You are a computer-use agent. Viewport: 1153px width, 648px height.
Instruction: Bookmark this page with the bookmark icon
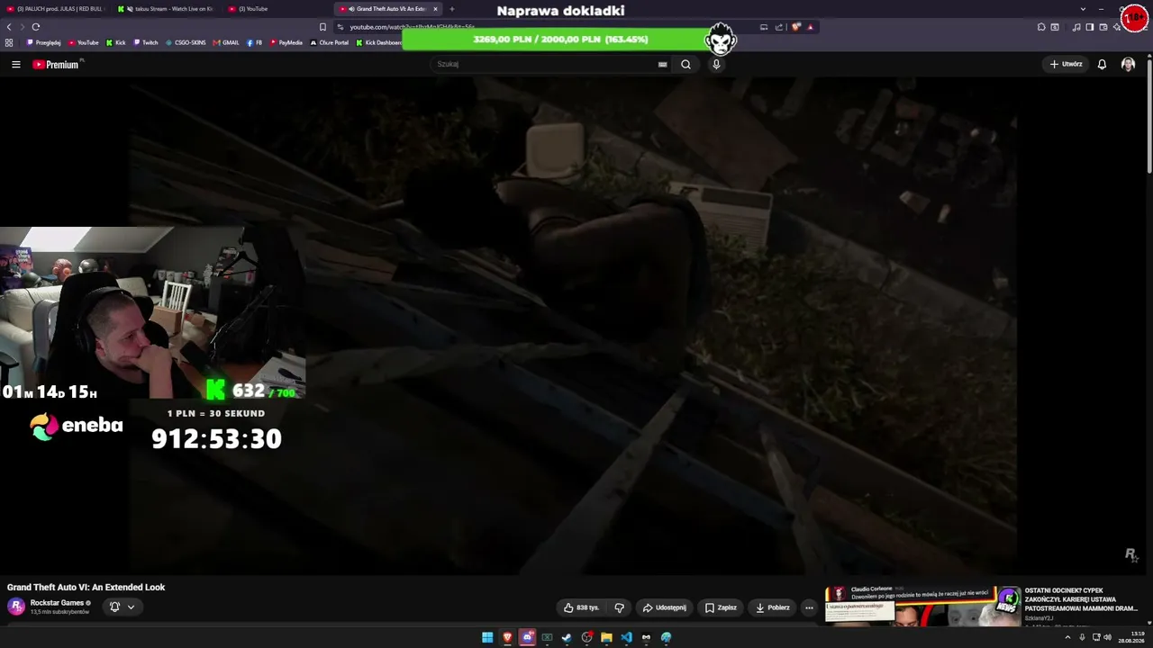(322, 27)
